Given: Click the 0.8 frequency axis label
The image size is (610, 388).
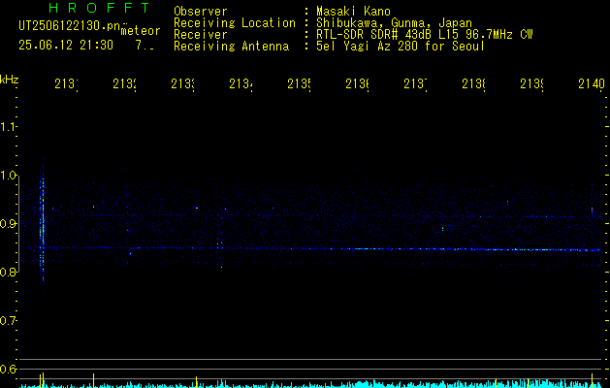Looking at the screenshot, I should tap(8, 272).
